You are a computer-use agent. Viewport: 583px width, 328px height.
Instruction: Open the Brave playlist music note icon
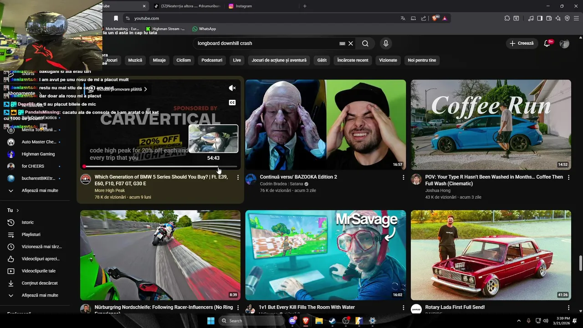531,18
